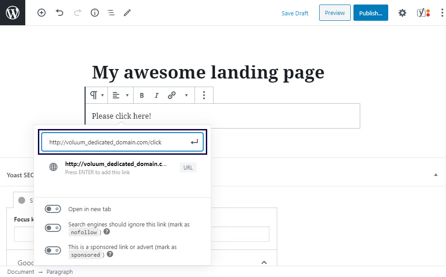Enable Open in new tab
This screenshot has height=277, width=446.
[53, 209]
